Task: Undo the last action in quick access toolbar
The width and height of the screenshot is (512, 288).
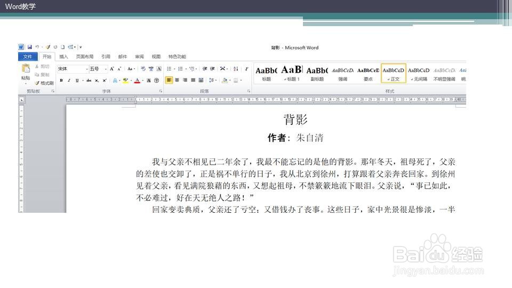Action: (x=37, y=47)
